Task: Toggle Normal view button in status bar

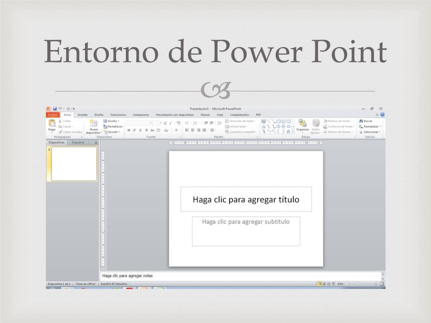Action: click(x=319, y=284)
